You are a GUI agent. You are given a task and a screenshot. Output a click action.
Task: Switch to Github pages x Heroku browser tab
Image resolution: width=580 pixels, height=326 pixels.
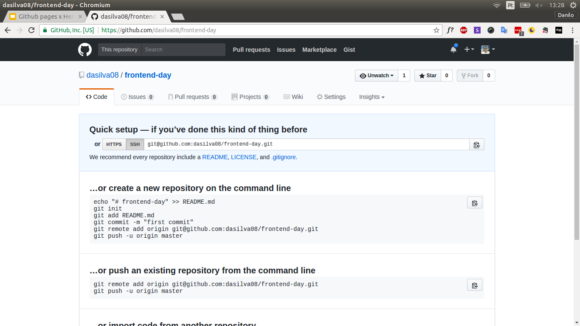pyautogui.click(x=46, y=17)
